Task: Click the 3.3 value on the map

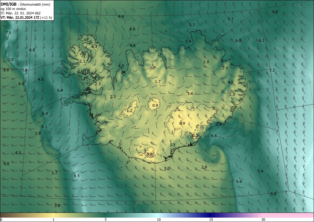Action: pyautogui.click(x=172, y=145)
